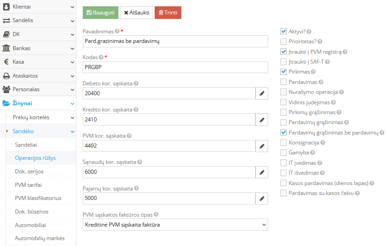
Task: Click the pencil icon beside Debeto kor. sąskaita
Action: pyautogui.click(x=261, y=93)
